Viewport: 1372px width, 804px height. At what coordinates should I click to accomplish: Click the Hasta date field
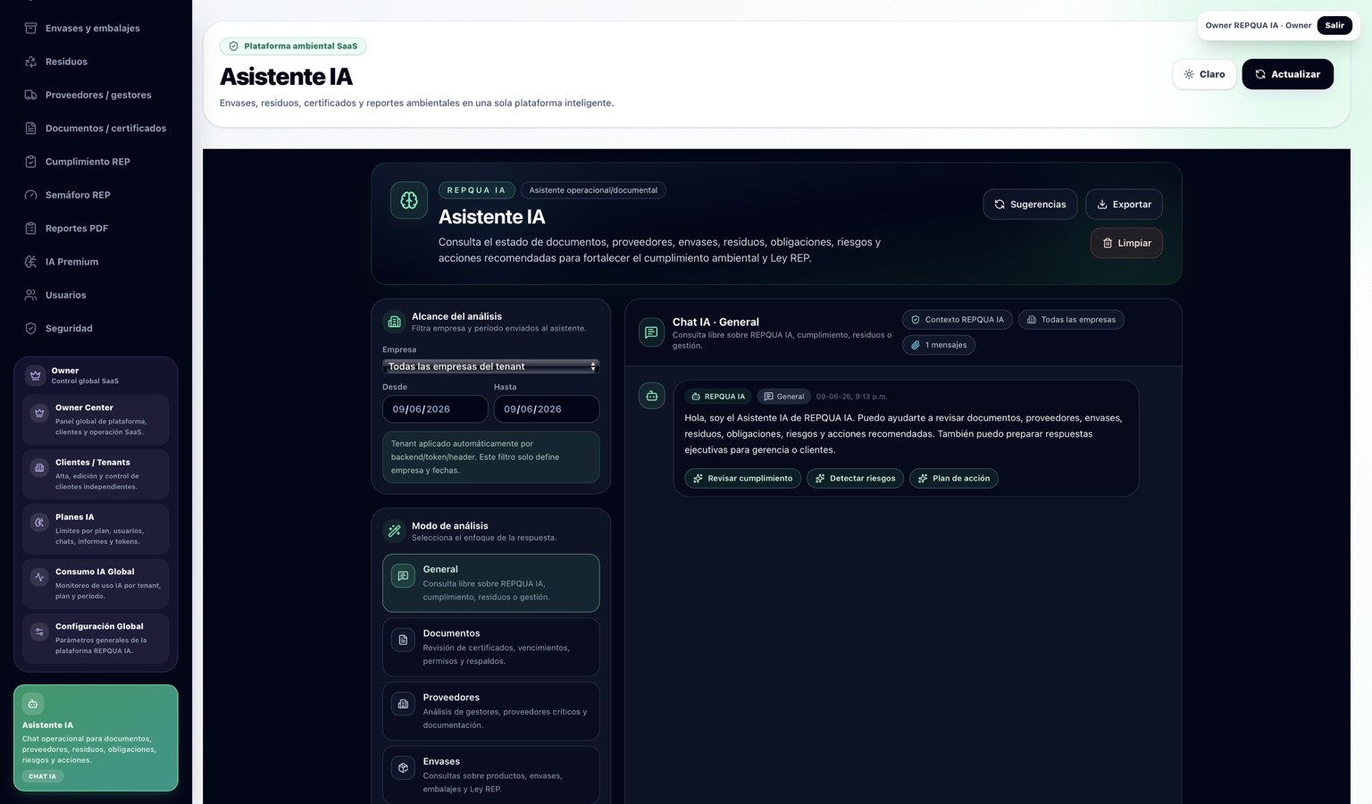click(547, 409)
